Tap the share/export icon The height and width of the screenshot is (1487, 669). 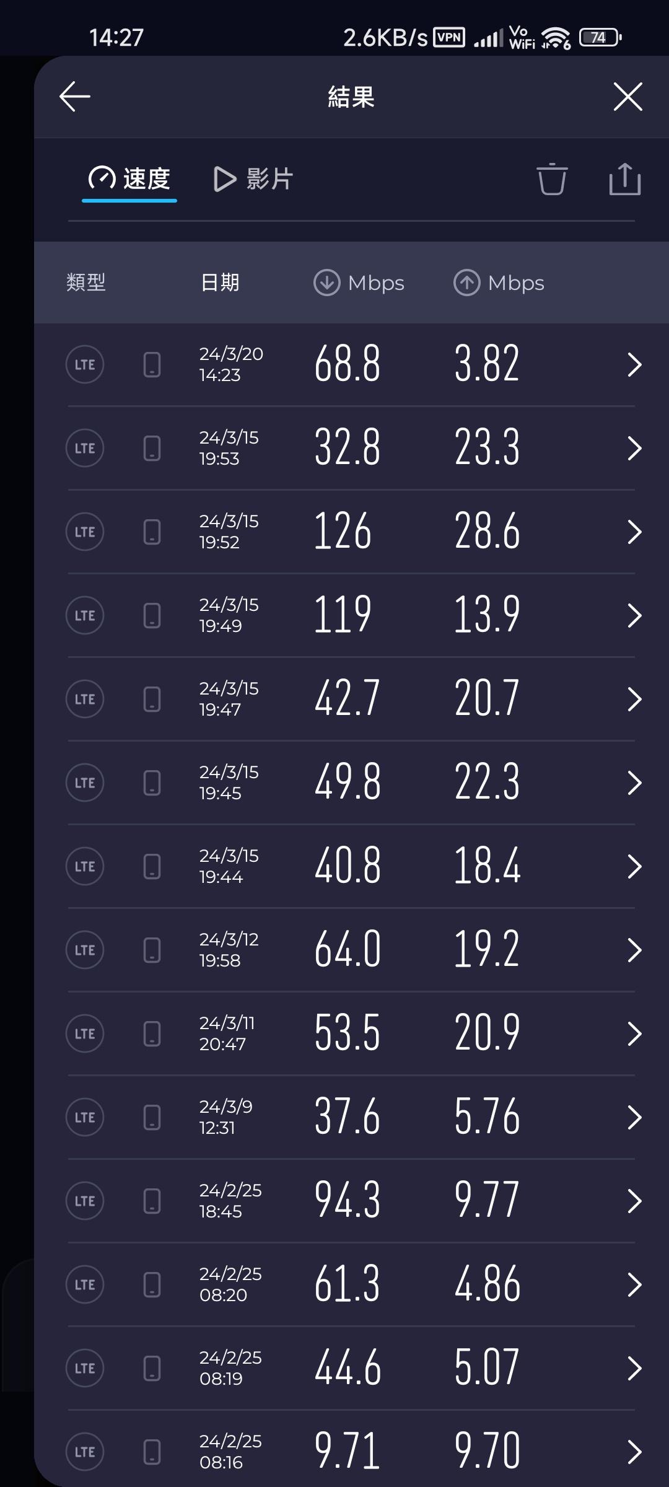click(x=624, y=180)
